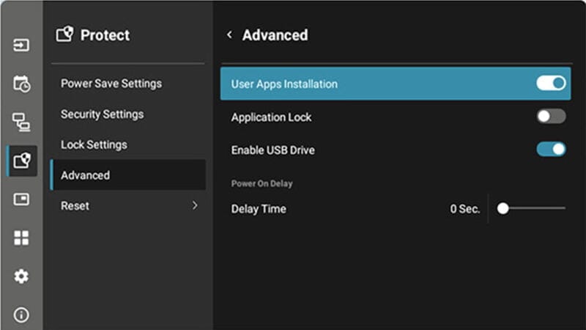The height and width of the screenshot is (330, 586).
Task: Select the User Apps Installation row label
Action: [x=284, y=84]
